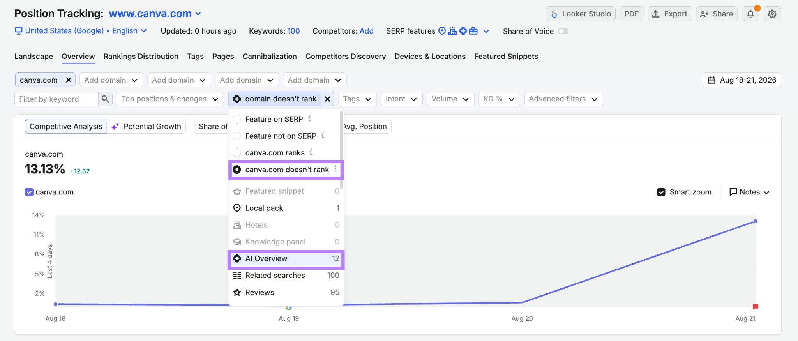Open the Featured Snippets tab

click(506, 56)
